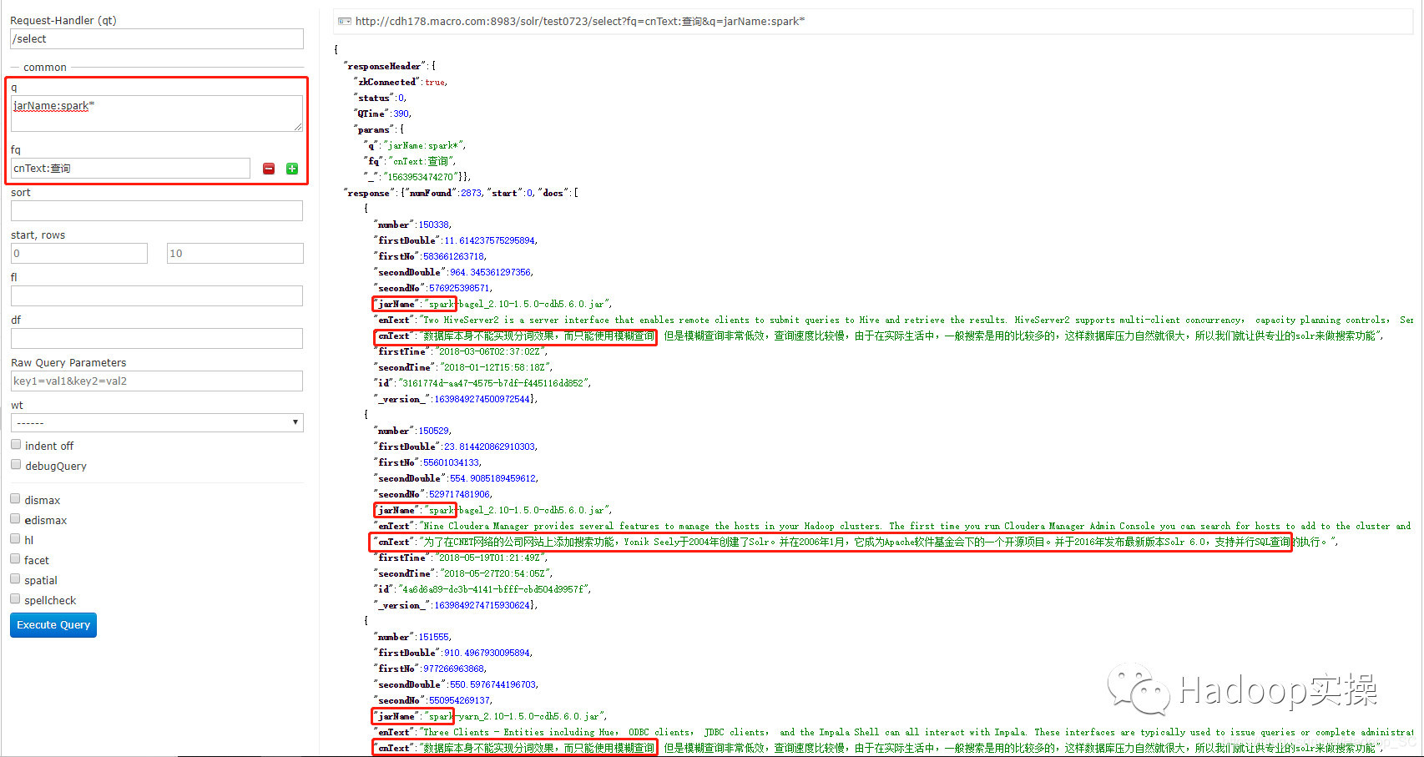
Task: Toggle the dismax checkbox
Action: (15, 499)
